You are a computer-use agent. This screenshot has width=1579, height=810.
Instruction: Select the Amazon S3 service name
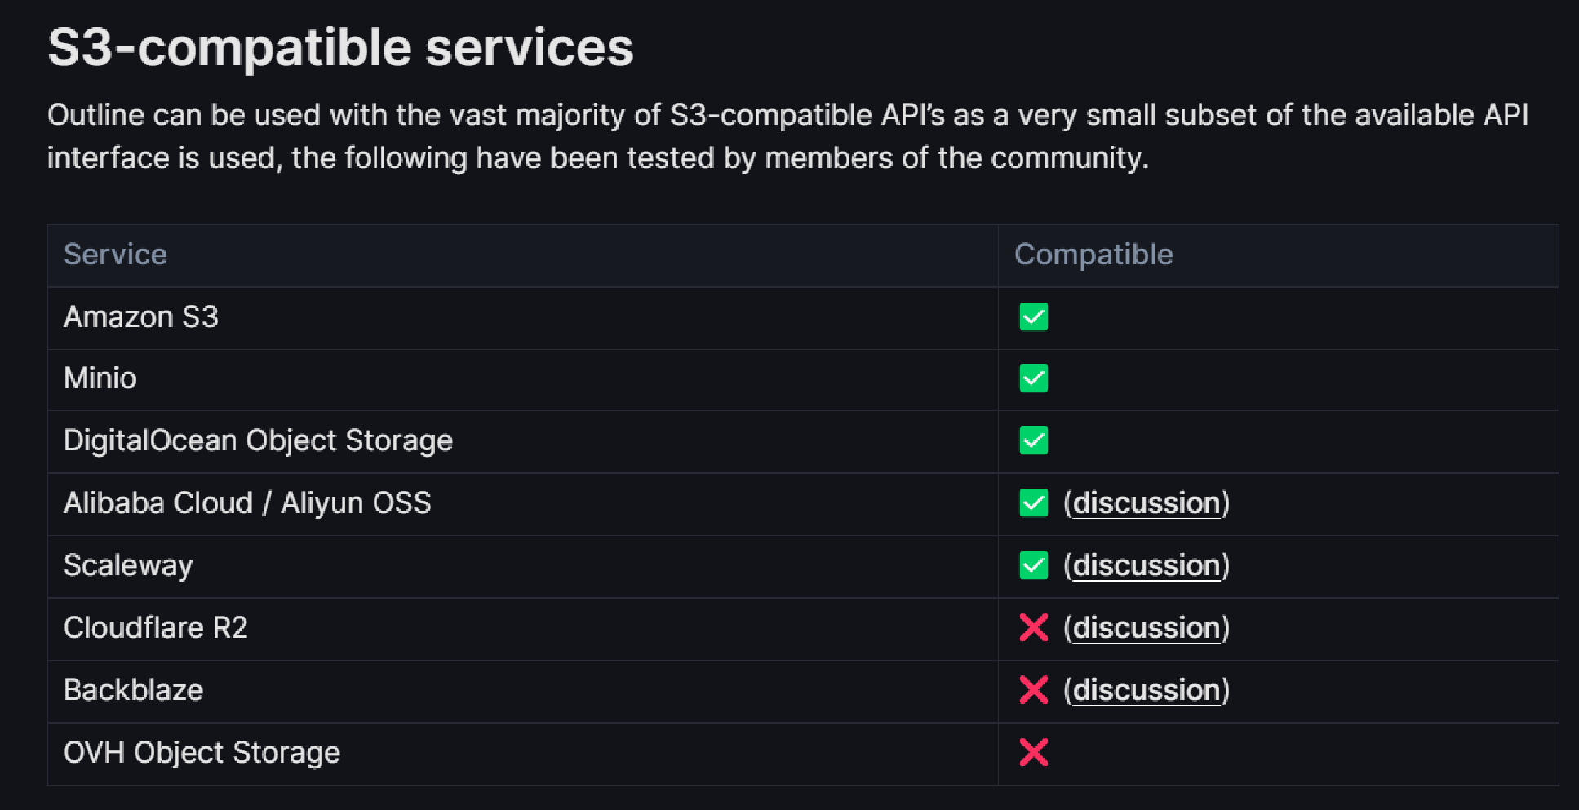pyautogui.click(x=141, y=316)
